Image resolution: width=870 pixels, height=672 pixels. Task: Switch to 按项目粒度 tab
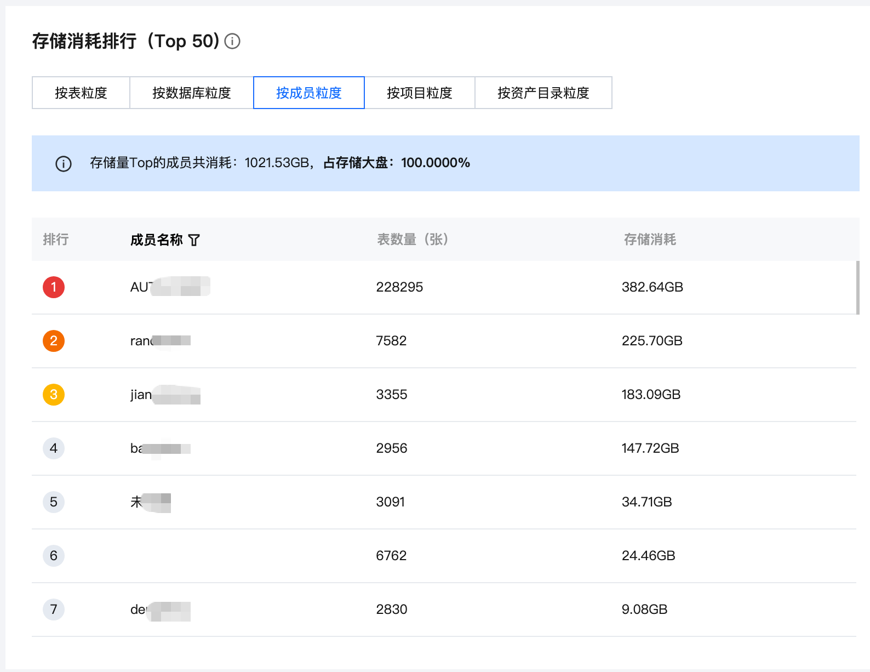pyautogui.click(x=420, y=93)
